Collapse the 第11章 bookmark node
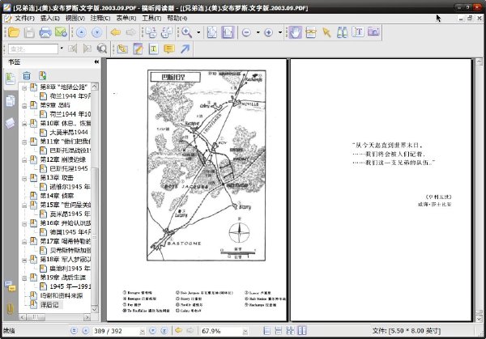The height and width of the screenshot is (339, 486). [24, 142]
